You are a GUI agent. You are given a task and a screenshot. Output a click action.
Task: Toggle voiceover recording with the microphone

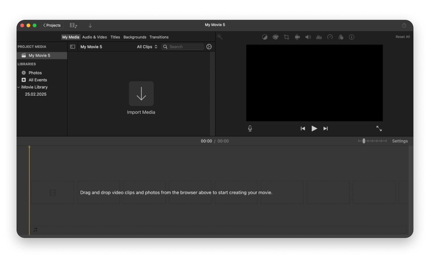(250, 129)
